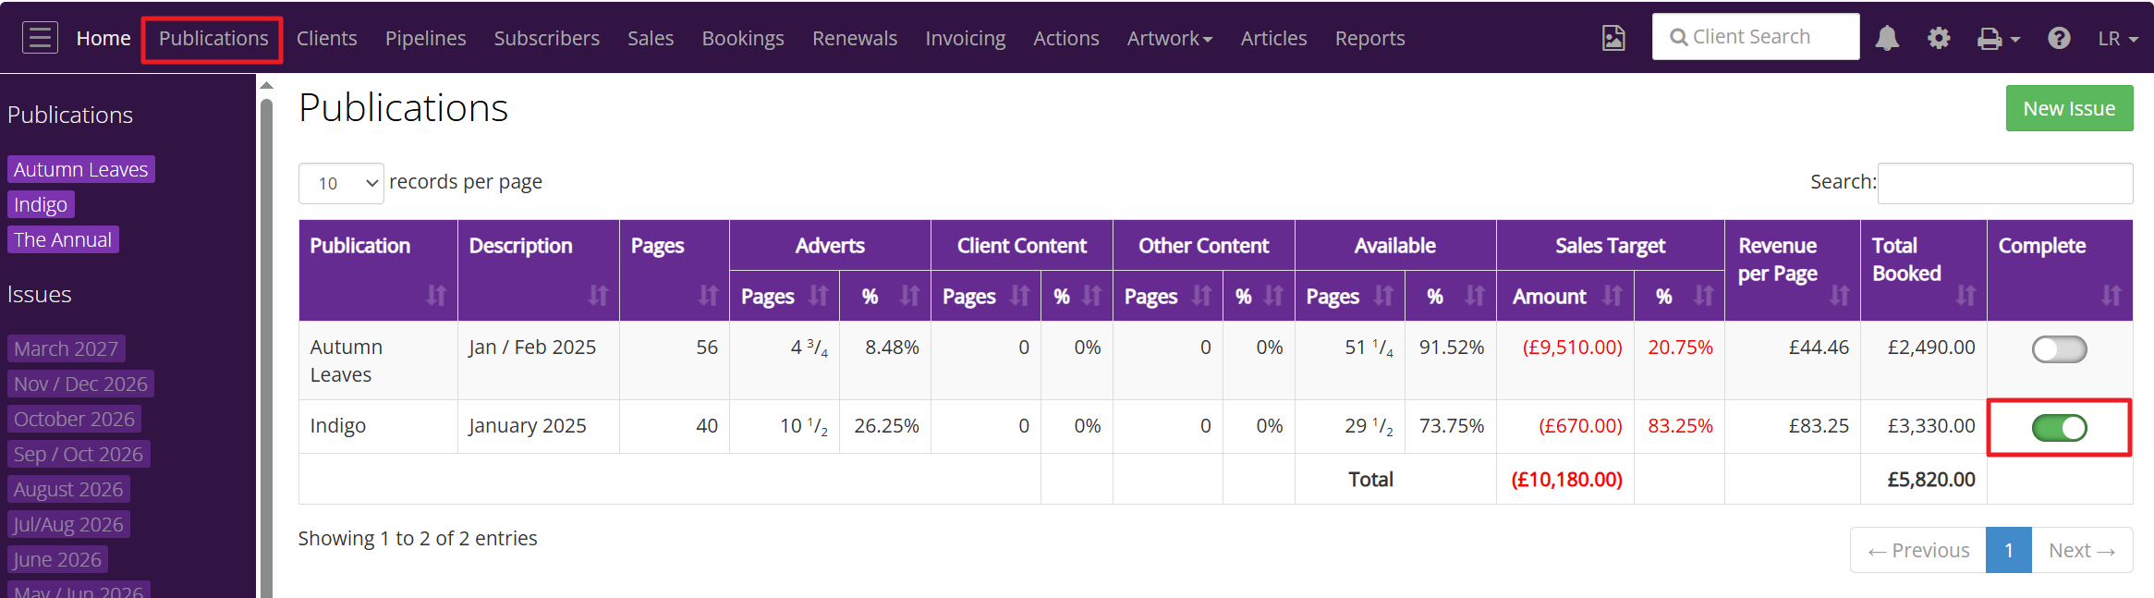Toggle Complete switch for Autumn Leaves
Screen dimensions: 2154x598
click(2059, 349)
